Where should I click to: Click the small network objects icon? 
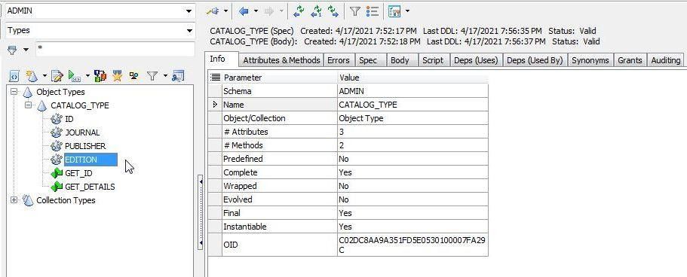coord(133,77)
